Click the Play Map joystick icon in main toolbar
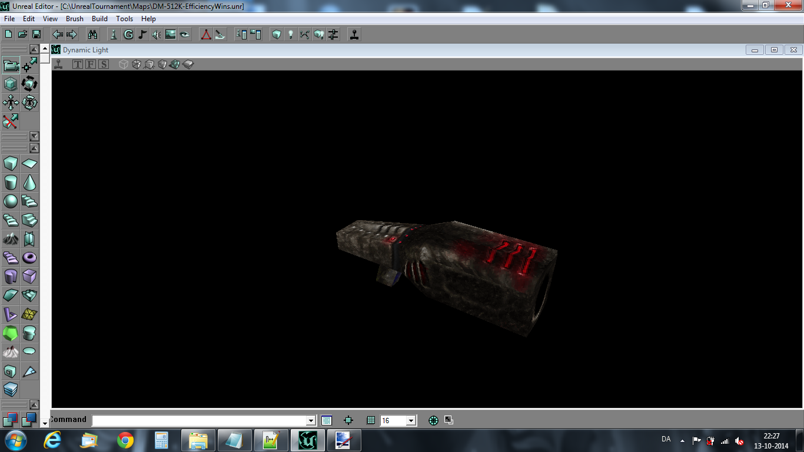The height and width of the screenshot is (452, 804). [x=354, y=35]
